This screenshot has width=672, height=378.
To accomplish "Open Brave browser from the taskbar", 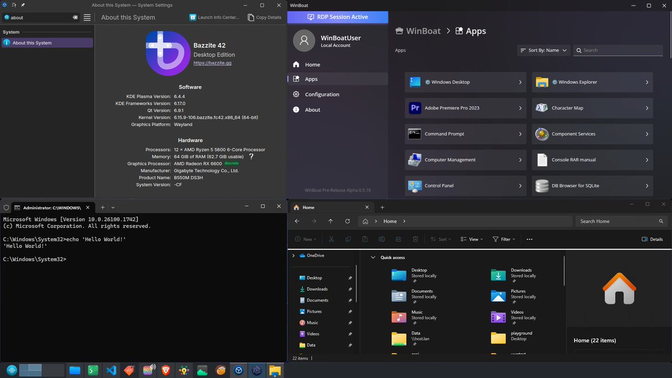I will (x=166, y=370).
